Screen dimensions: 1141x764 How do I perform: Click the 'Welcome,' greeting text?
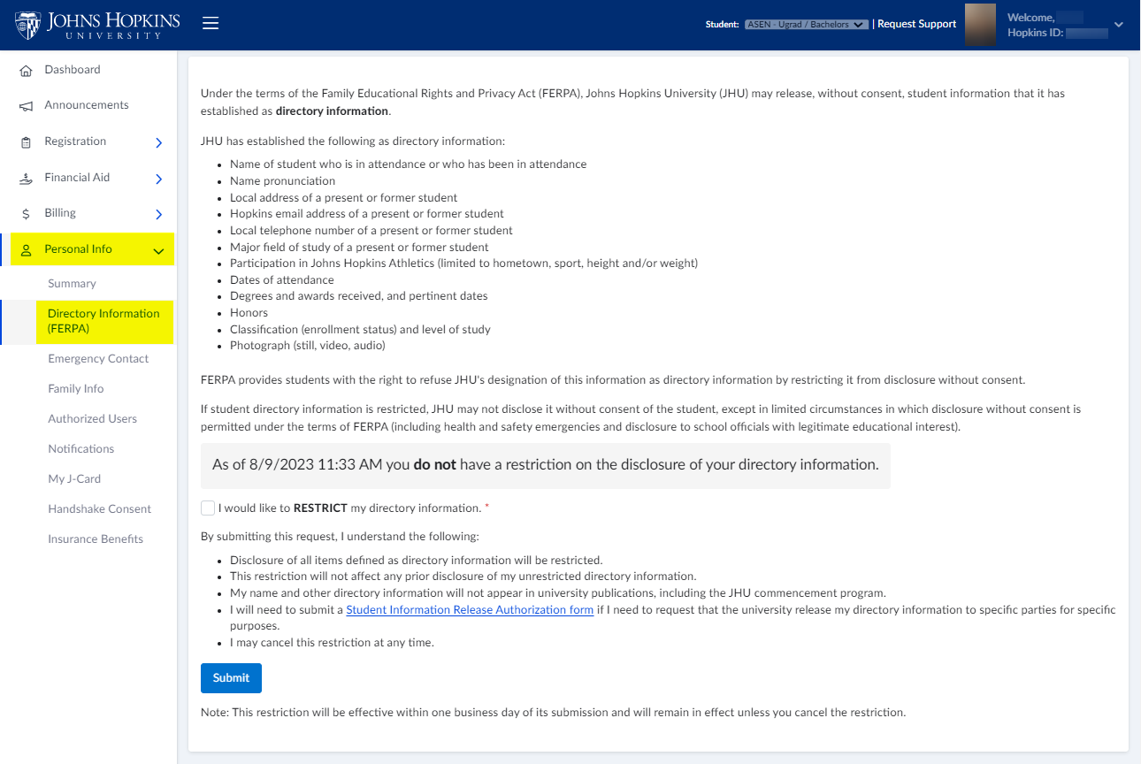(x=1031, y=18)
